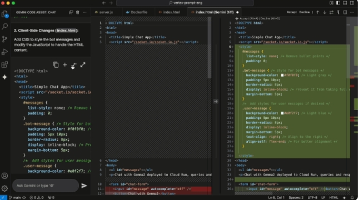Toggle whitespace display with pilcrow icon
The height and width of the screenshot is (200, 358).
point(338,12)
